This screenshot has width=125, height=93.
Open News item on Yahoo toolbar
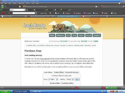coord(95,13)
